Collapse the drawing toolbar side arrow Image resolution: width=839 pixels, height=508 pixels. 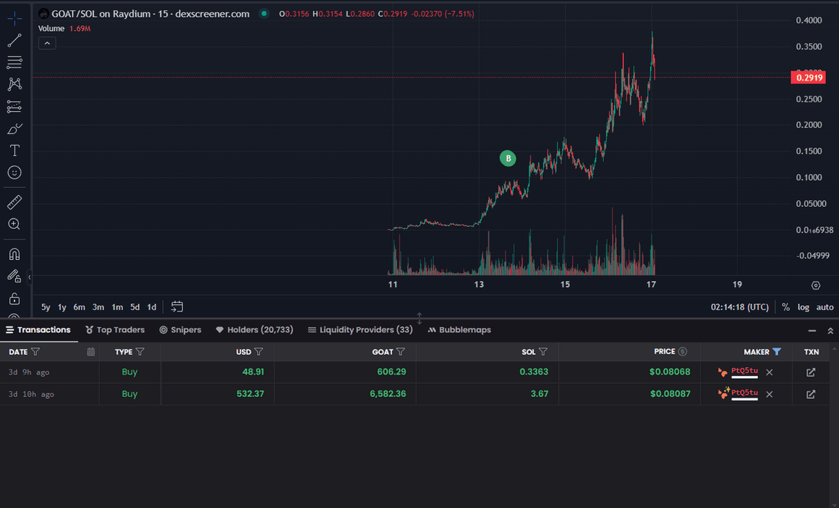point(30,277)
